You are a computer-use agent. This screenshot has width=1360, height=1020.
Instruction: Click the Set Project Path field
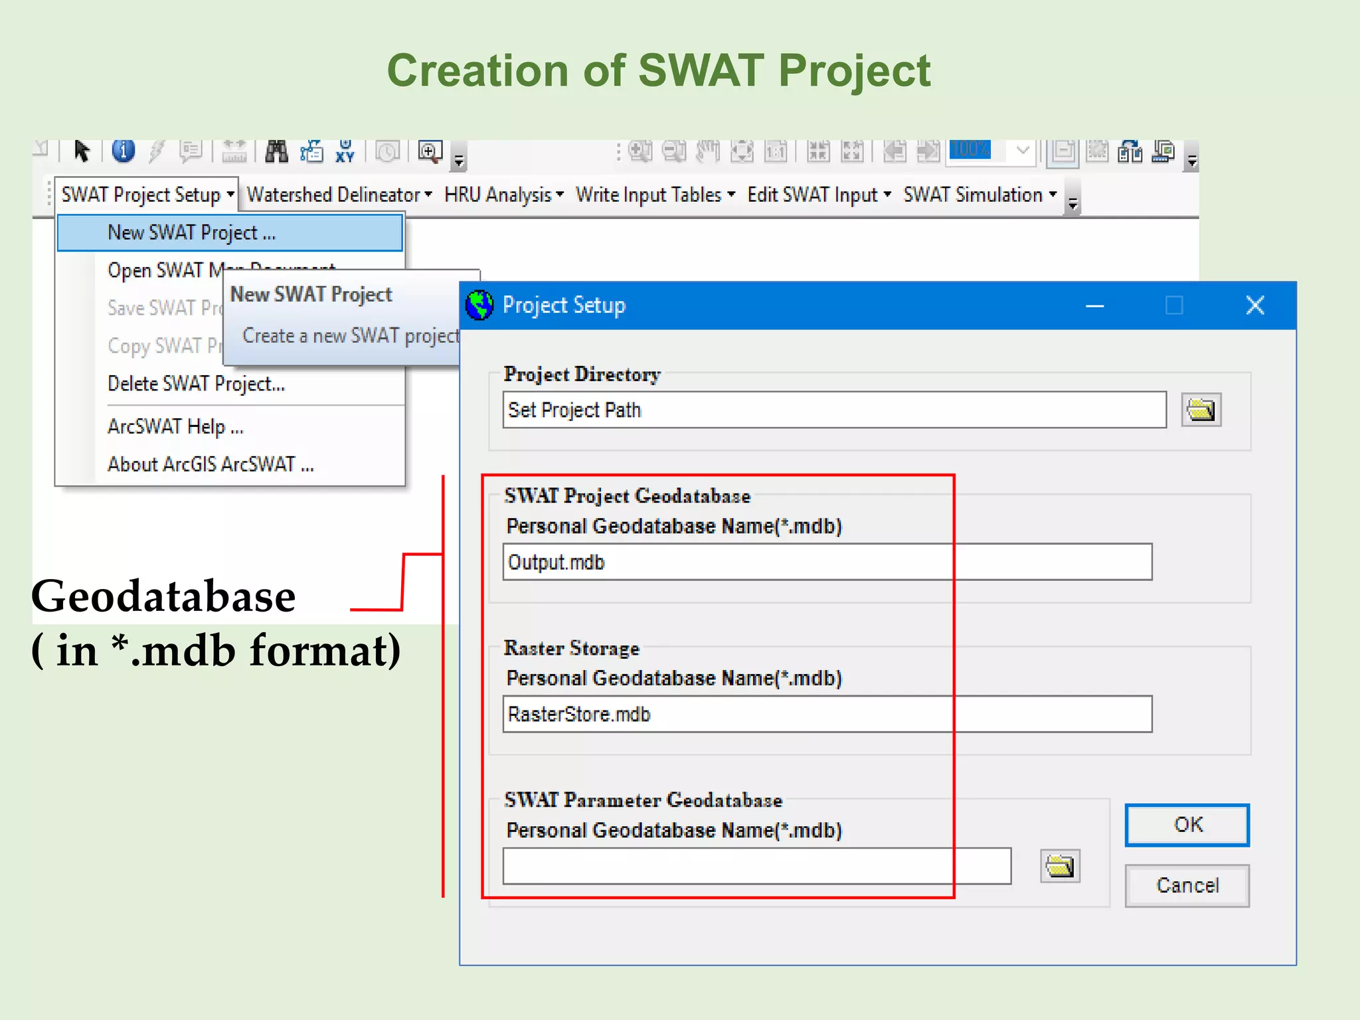click(834, 410)
